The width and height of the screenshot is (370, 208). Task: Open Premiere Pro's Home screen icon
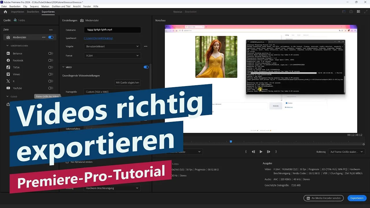pyautogui.click(x=5, y=12)
